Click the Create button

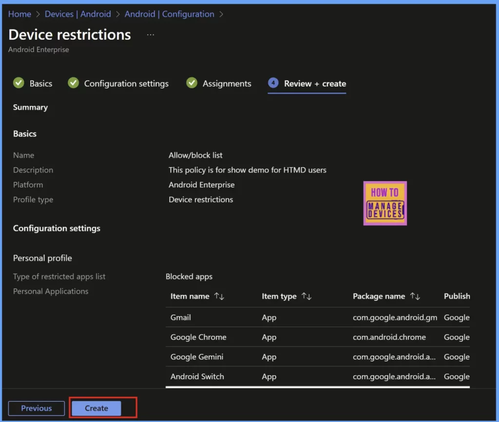96,408
